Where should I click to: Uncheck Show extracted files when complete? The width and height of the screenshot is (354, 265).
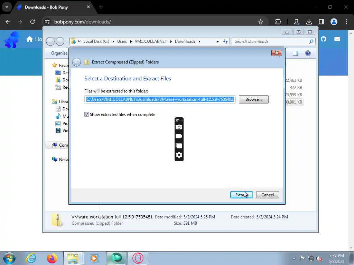tap(86, 115)
